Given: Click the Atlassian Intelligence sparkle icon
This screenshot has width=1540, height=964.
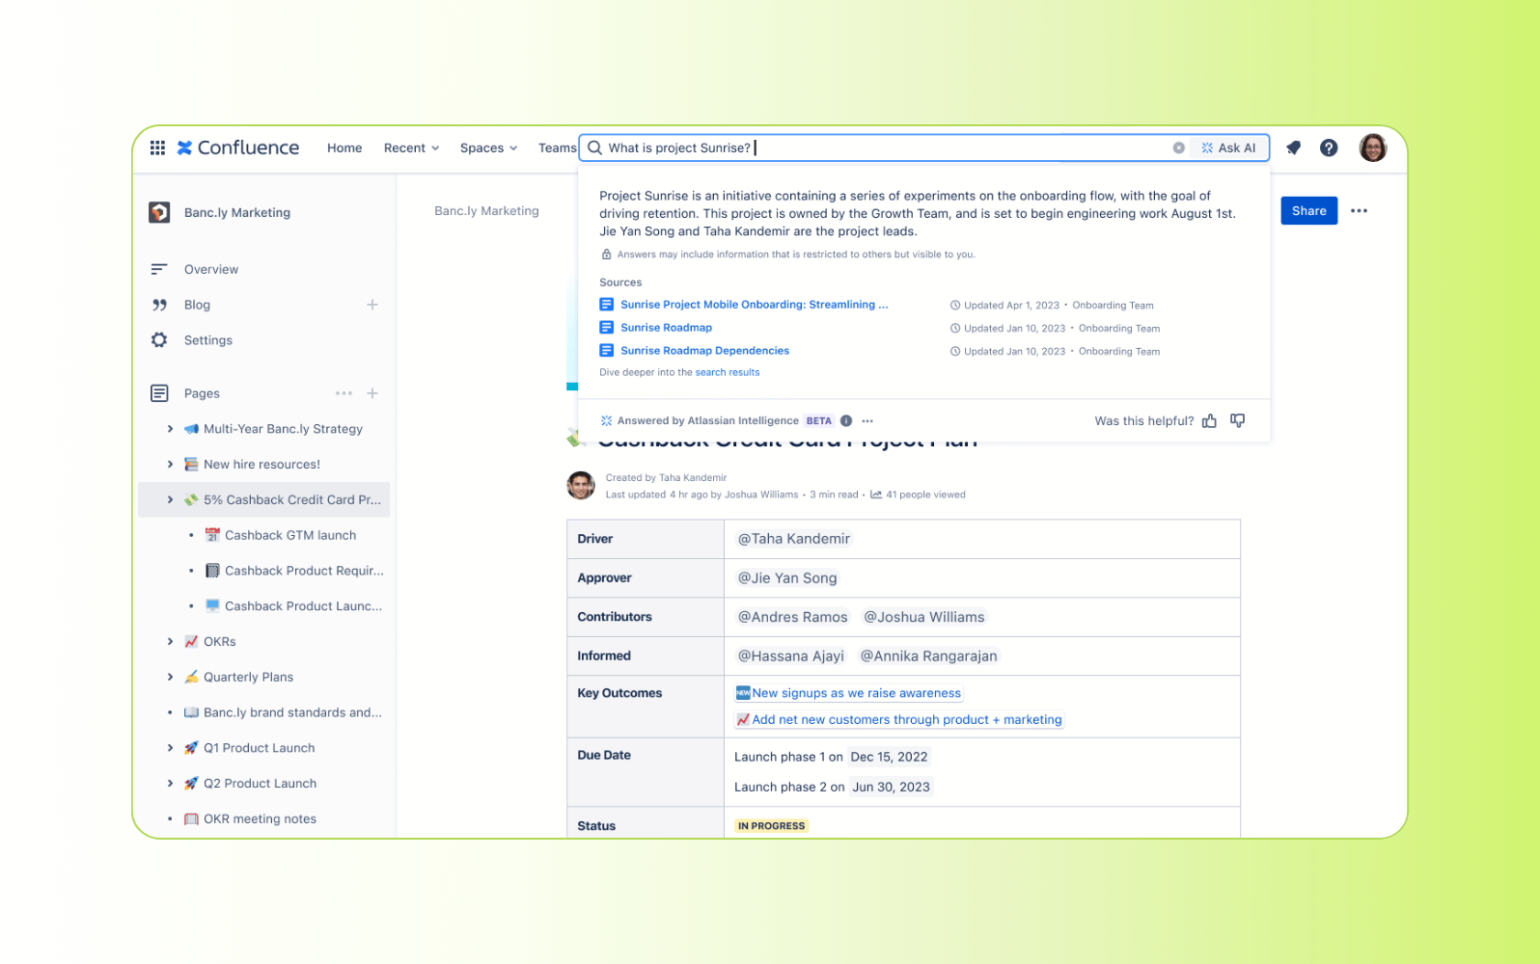Looking at the screenshot, I should coord(606,421).
